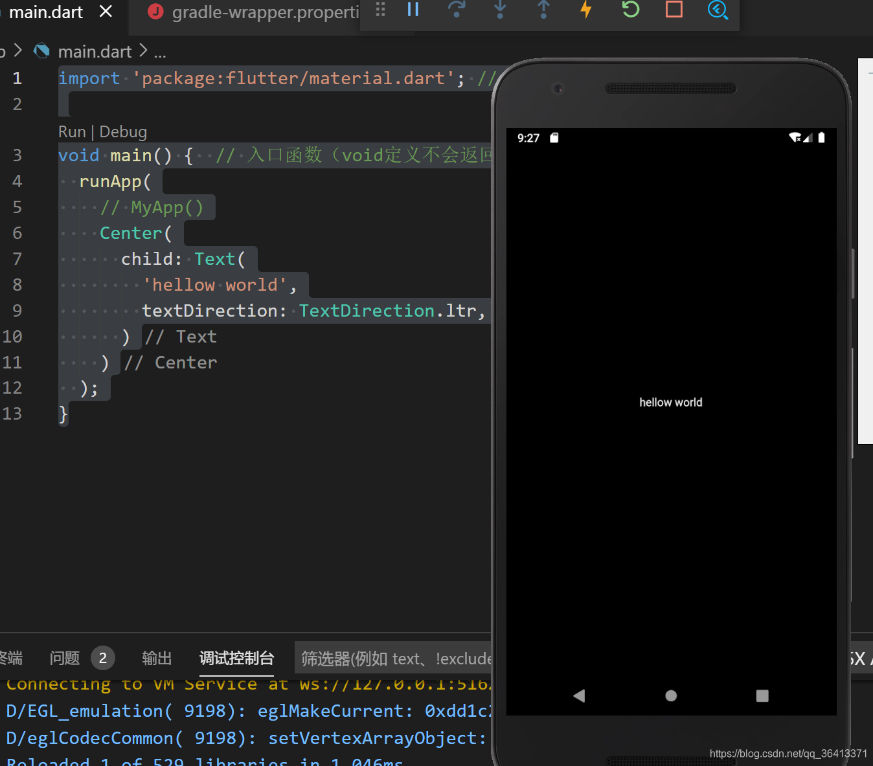Screen dimensions: 873x766
Task: Click the emulator battery status icon
Action: pos(821,137)
